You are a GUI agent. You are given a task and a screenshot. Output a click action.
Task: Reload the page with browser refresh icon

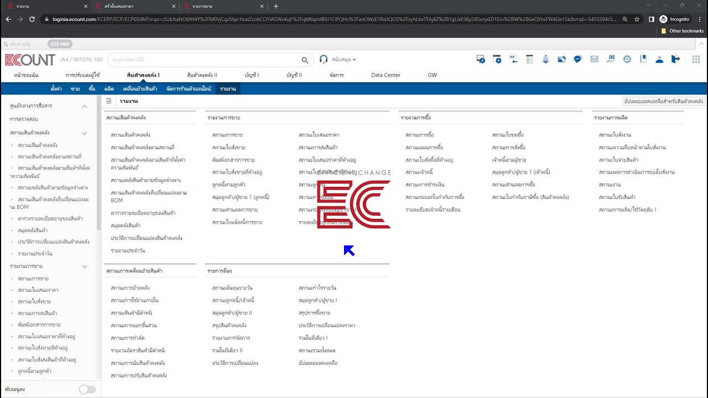point(33,19)
